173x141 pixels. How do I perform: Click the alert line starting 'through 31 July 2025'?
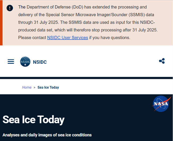[87, 22]
